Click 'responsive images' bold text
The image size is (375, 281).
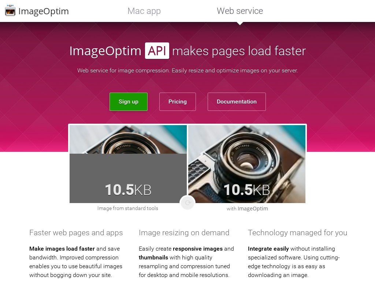point(197,249)
